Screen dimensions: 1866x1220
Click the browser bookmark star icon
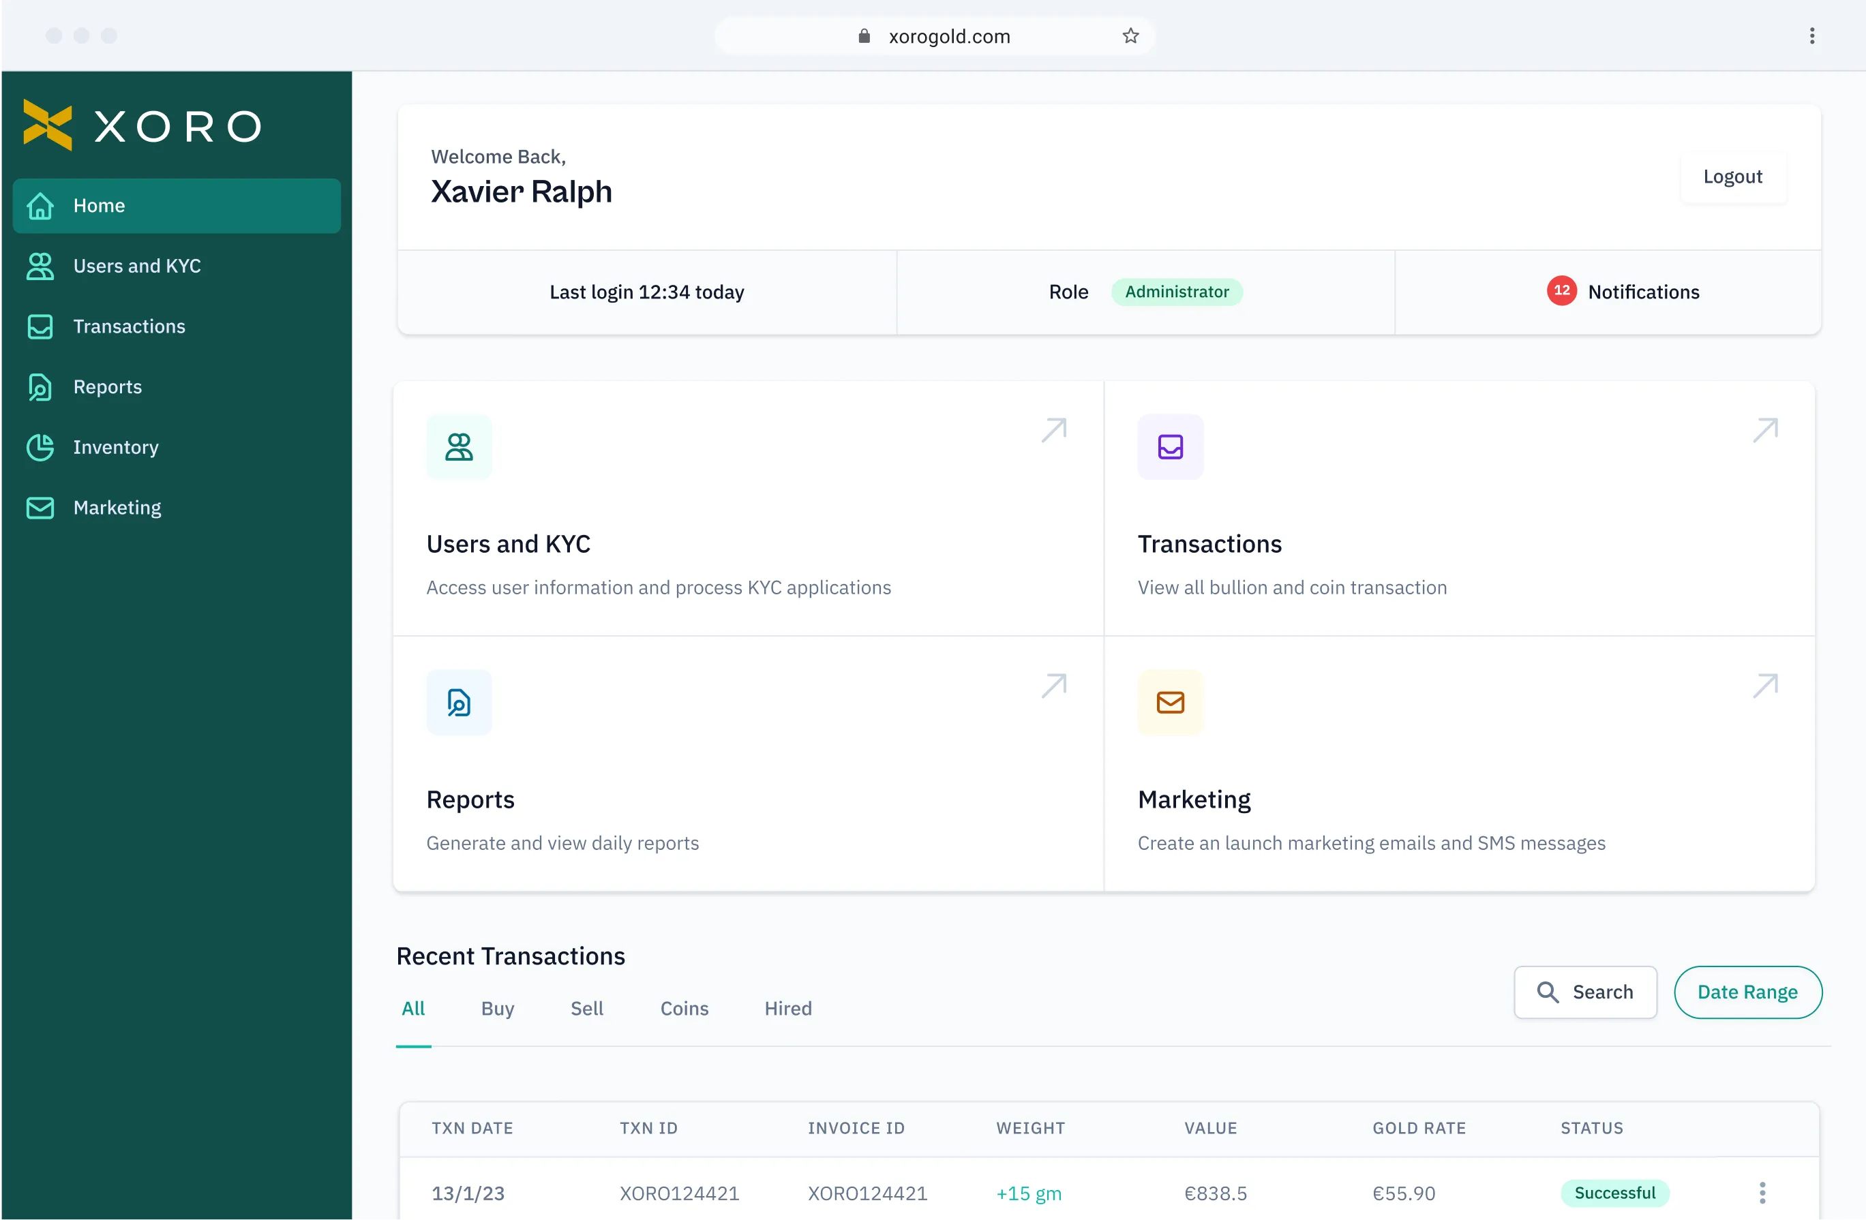1130,35
